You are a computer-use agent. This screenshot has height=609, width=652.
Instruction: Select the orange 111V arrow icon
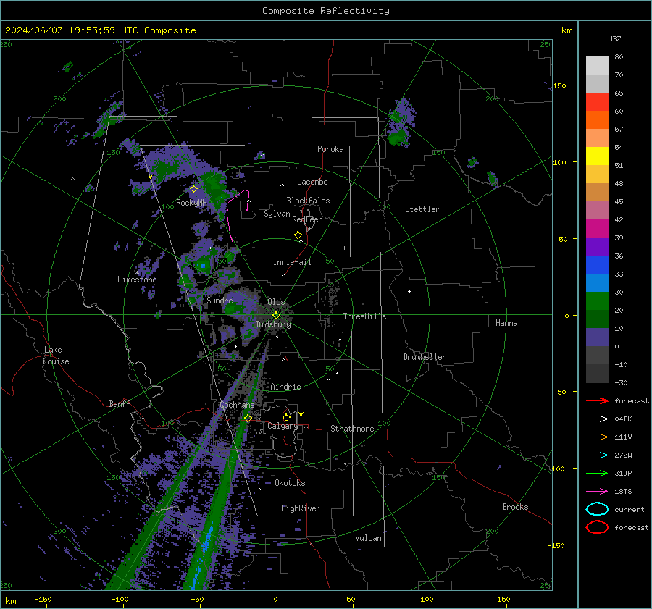(x=597, y=437)
